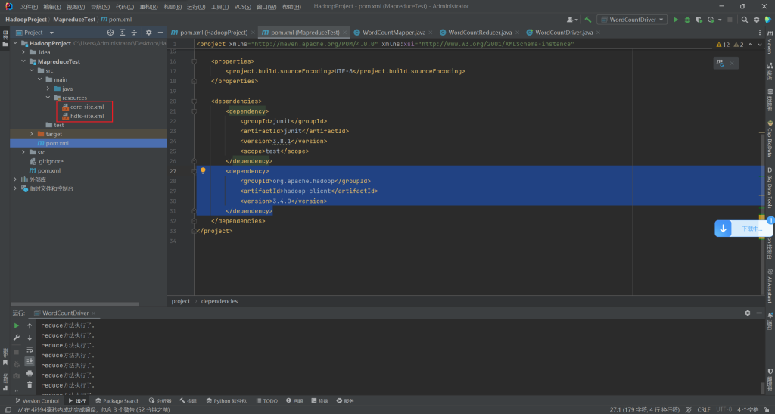Open the VCS(S) menu

point(242,6)
